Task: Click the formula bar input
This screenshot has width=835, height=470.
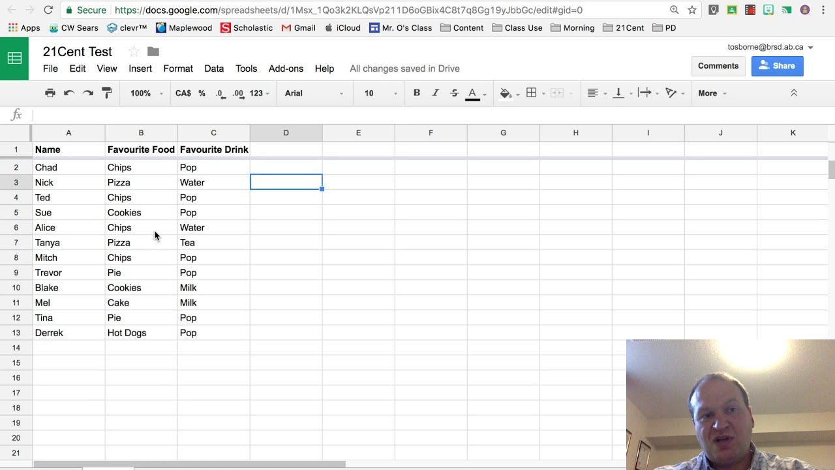Action: click(x=431, y=115)
